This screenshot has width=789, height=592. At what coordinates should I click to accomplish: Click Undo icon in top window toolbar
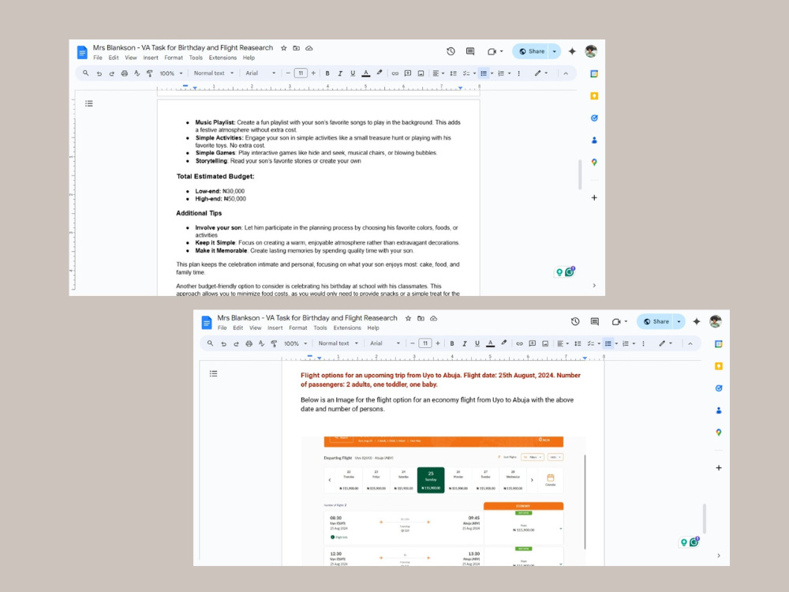[x=99, y=73]
